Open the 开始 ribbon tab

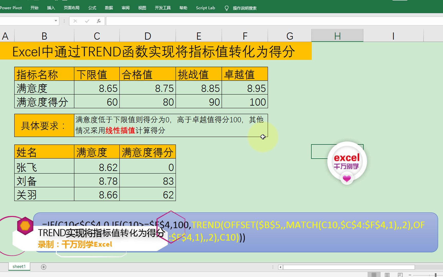click(34, 8)
